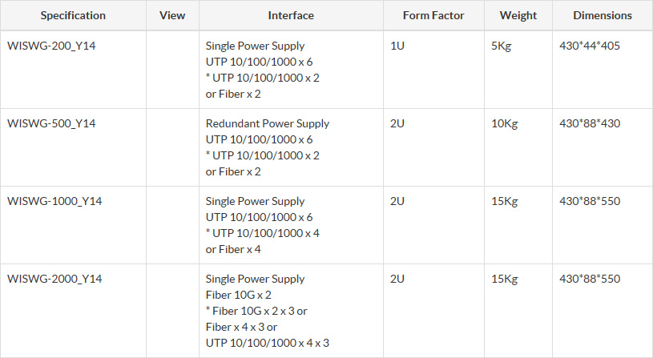Image resolution: width=653 pixels, height=358 pixels.
Task: Click the 430*44*405 dimensions value
Action: coord(589,46)
